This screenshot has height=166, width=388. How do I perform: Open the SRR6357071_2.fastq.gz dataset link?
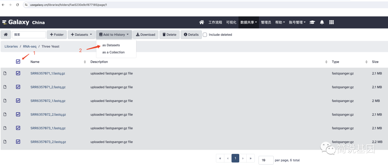click(x=48, y=87)
